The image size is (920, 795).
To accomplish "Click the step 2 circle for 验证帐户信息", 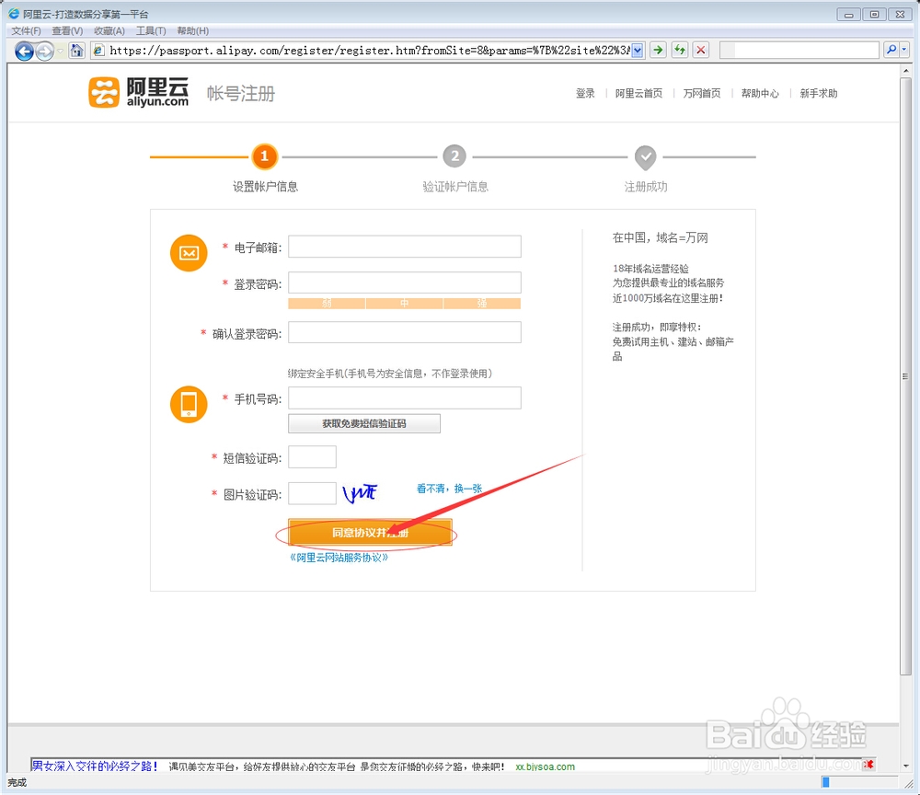I will [x=454, y=156].
